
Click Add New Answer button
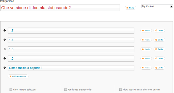[x=18, y=76]
